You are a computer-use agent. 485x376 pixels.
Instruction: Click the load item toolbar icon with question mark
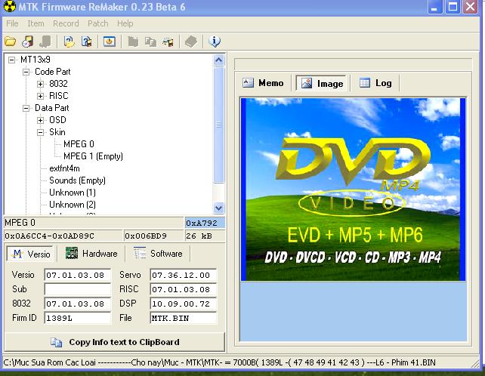click(x=69, y=41)
